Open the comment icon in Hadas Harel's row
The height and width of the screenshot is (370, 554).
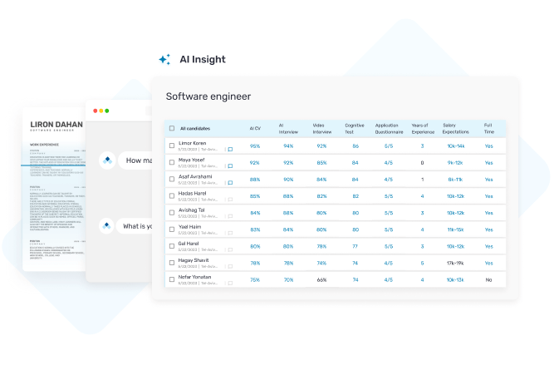click(x=230, y=200)
